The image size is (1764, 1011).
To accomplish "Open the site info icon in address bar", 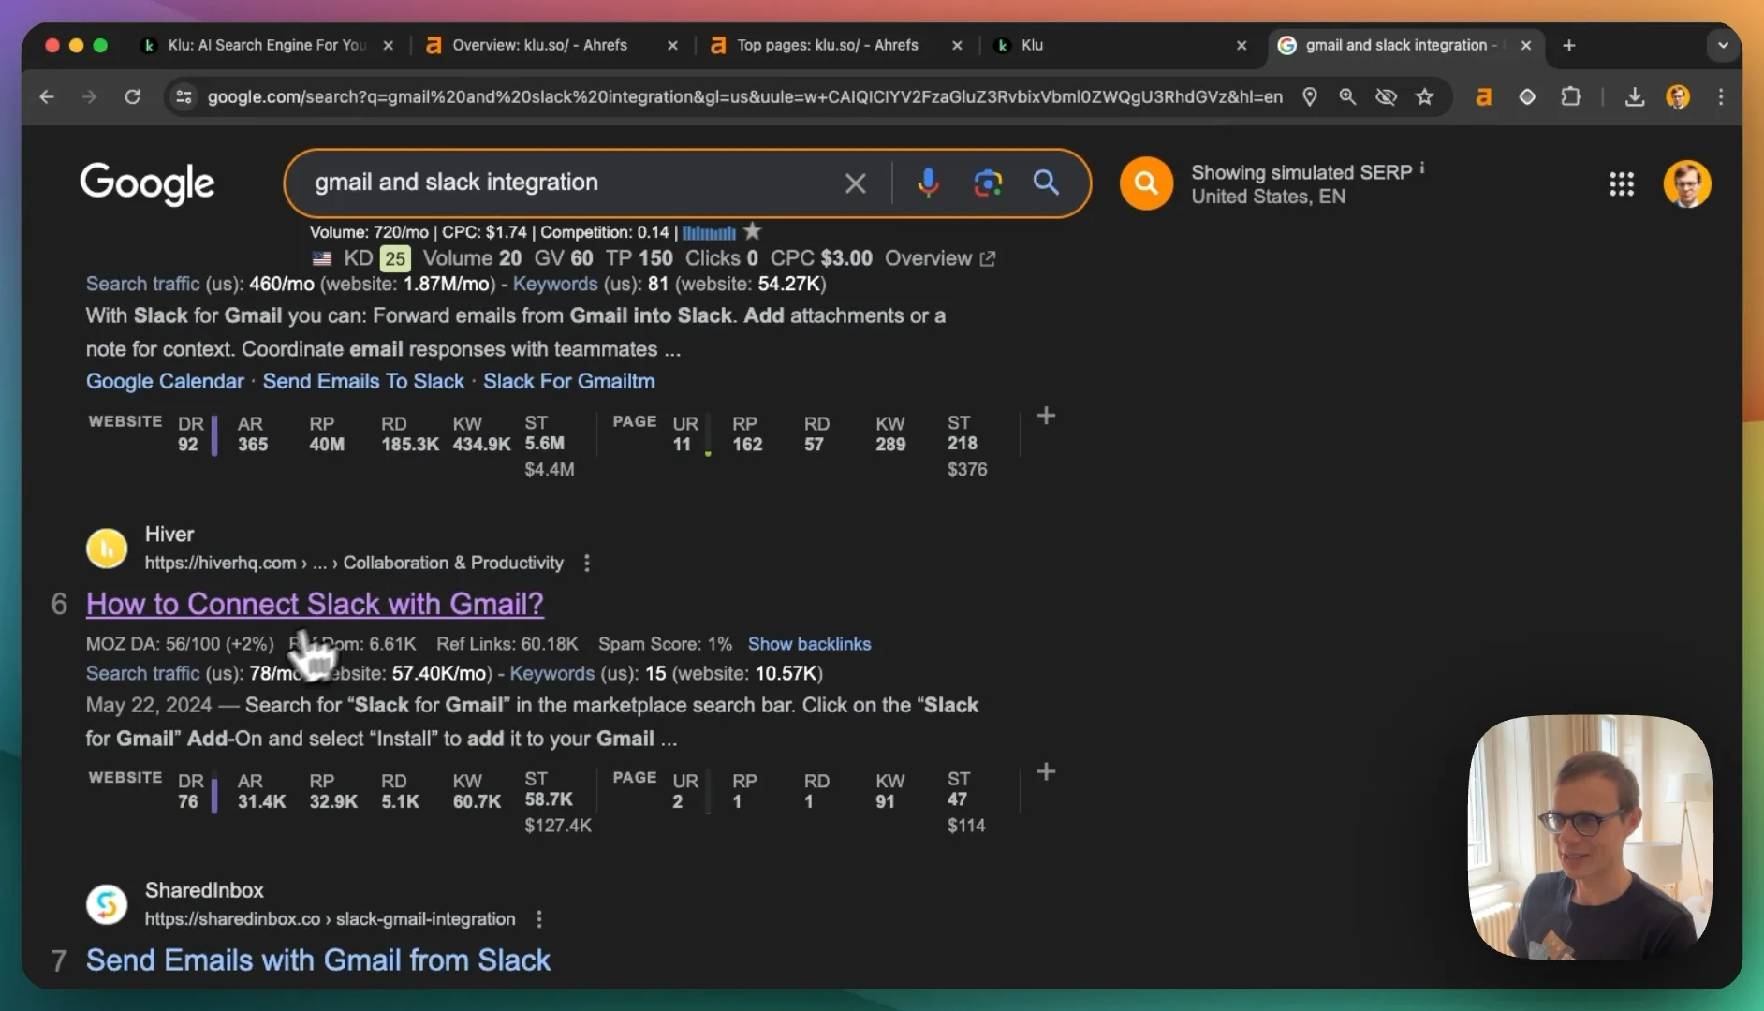I will 184,96.
